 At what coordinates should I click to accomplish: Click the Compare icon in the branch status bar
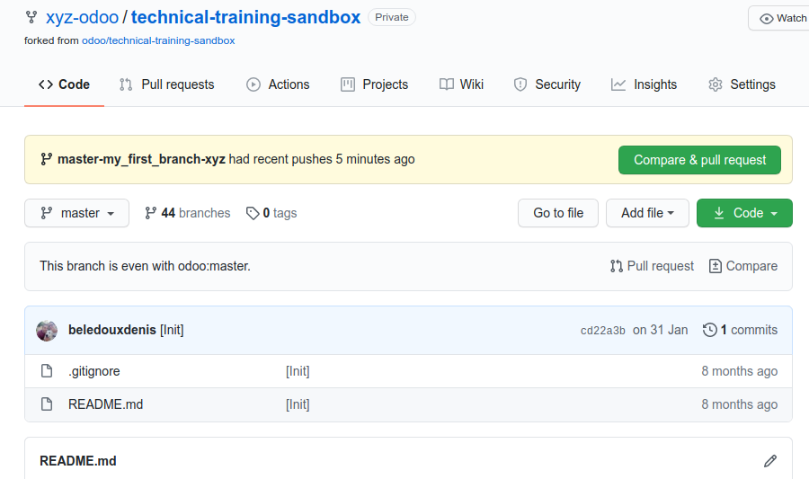click(x=716, y=266)
